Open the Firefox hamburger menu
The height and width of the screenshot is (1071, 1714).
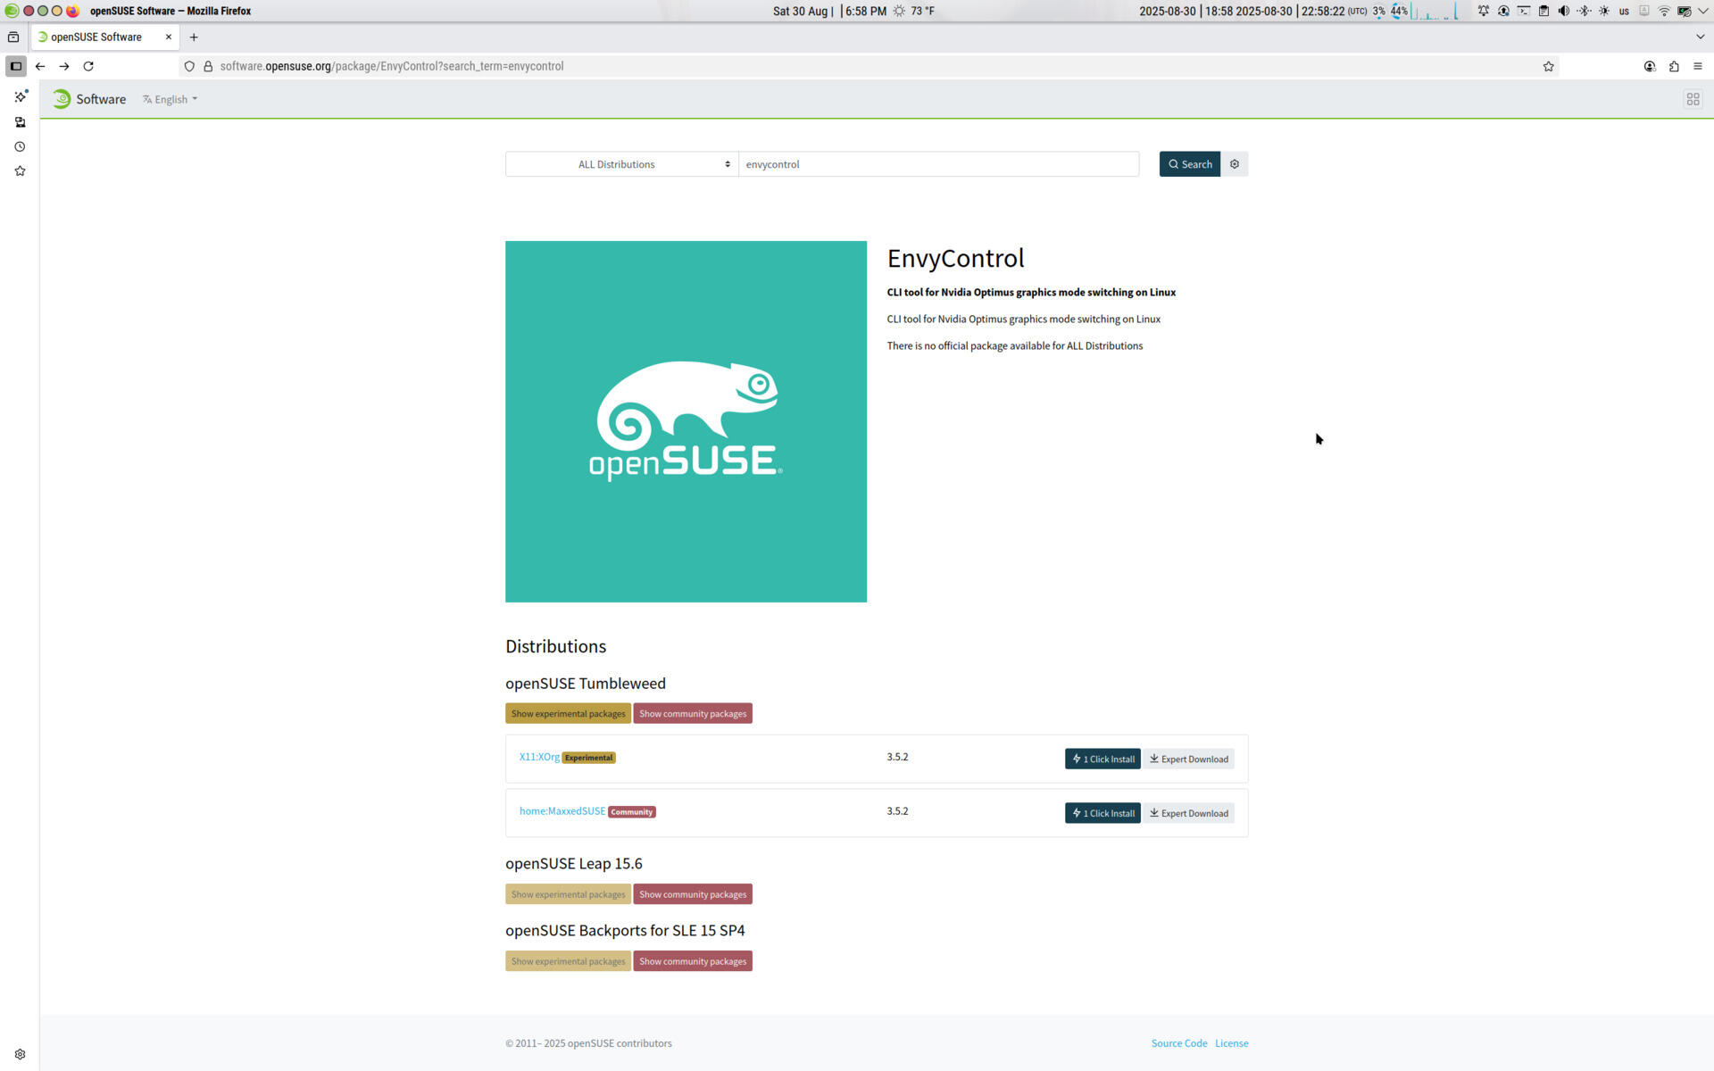[1698, 66]
